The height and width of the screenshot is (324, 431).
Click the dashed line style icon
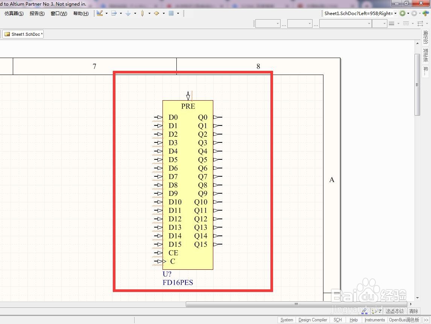coord(406,24)
